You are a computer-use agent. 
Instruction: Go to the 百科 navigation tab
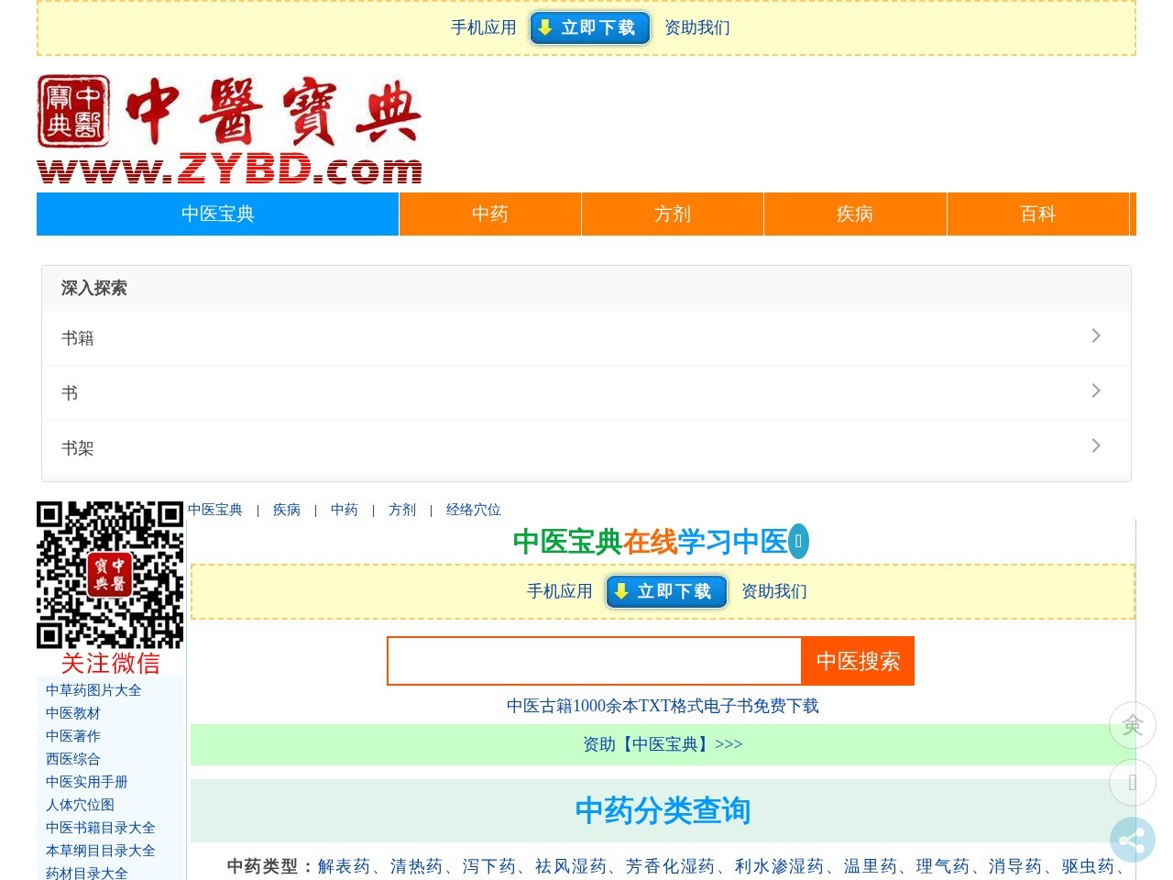(x=1037, y=214)
